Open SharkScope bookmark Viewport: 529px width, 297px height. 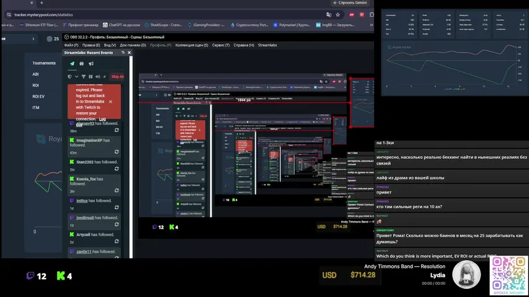click(x=163, y=25)
